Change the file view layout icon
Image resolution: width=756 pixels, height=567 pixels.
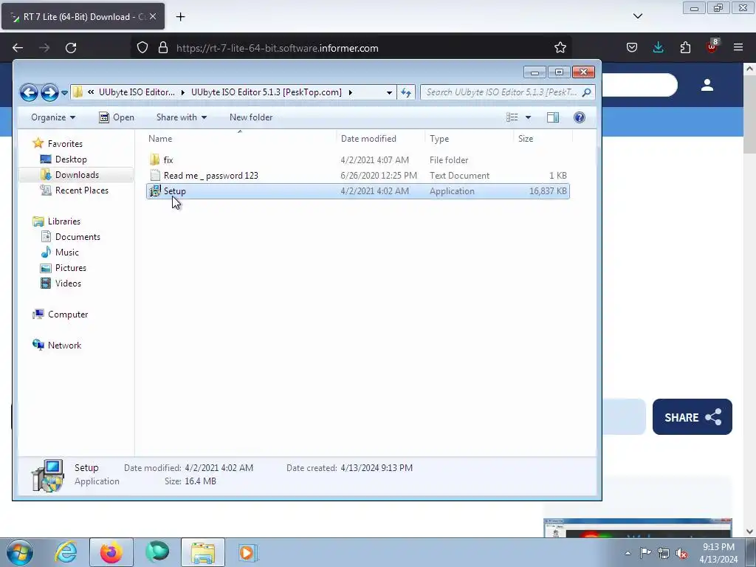pyautogui.click(x=512, y=117)
